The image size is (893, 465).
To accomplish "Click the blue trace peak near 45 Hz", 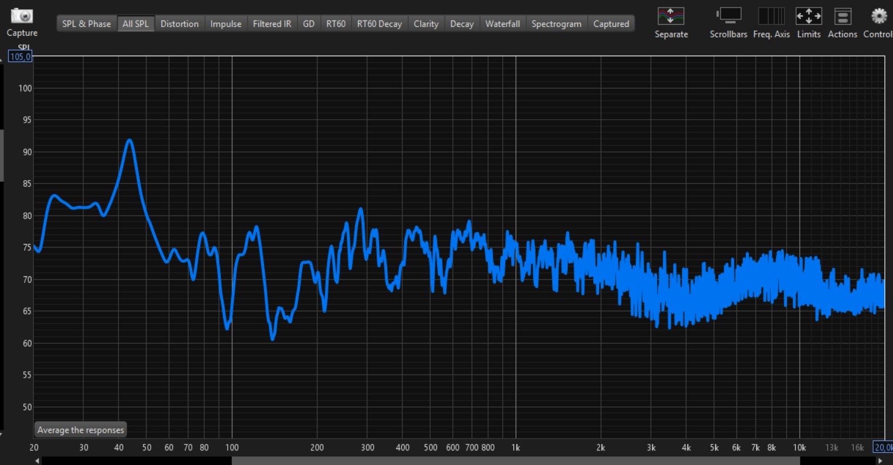I will click(129, 140).
